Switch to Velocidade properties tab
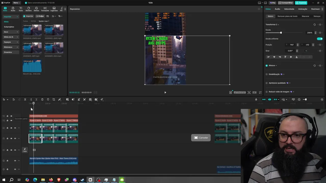 point(289,9)
